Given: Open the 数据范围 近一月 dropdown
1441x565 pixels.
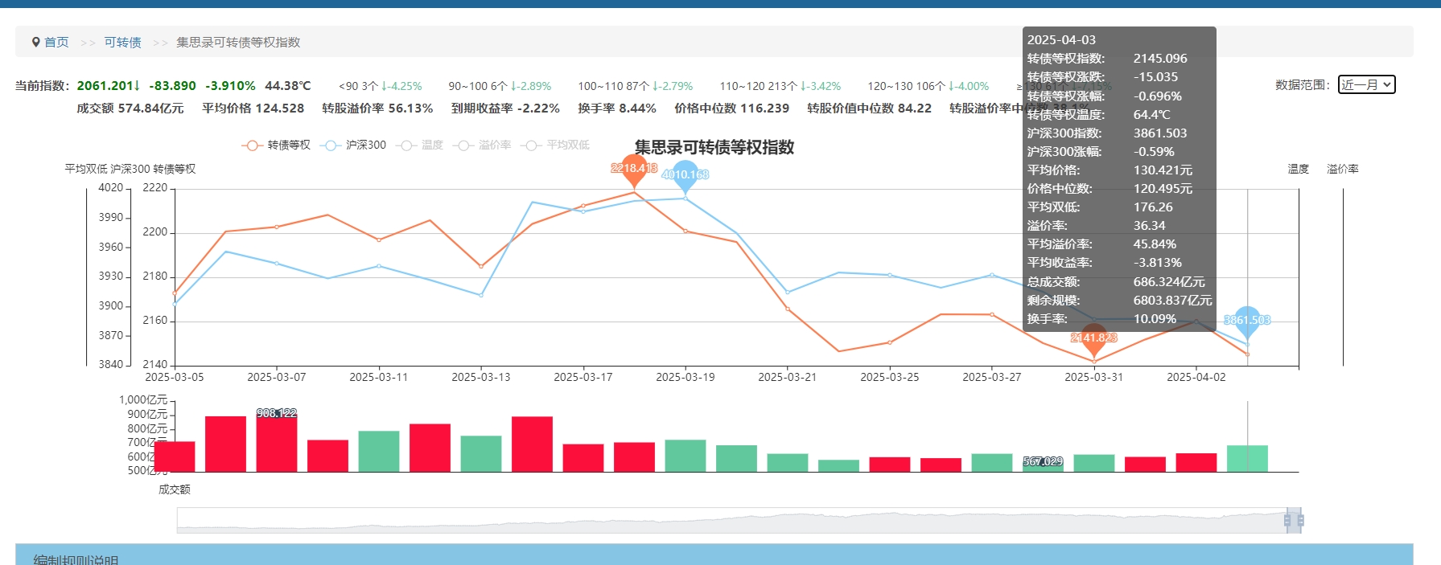Looking at the screenshot, I should coord(1366,84).
